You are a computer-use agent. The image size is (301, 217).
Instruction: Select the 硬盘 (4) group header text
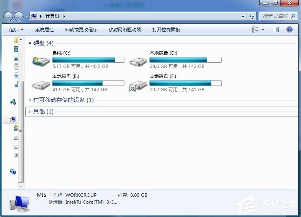pyautogui.click(x=43, y=43)
